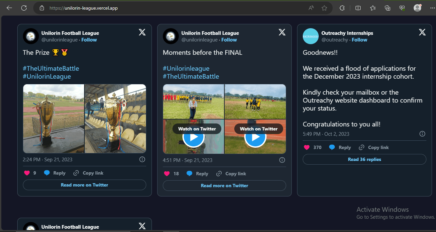The image size is (436, 232).
Task: Open info icon on Moments before FINAL tweet
Action: pos(282,160)
